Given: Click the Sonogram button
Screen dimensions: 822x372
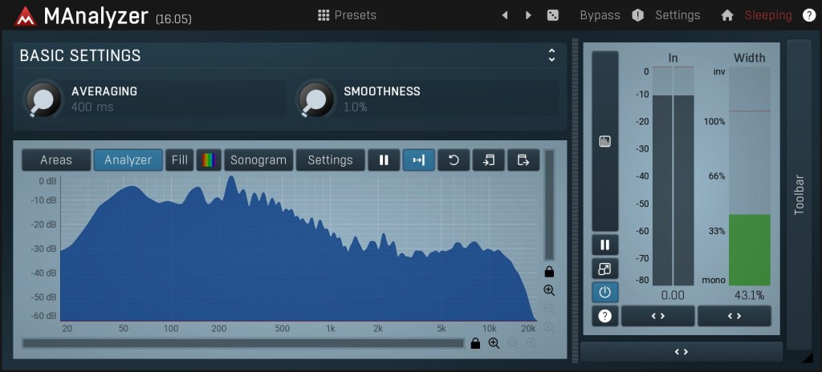Looking at the screenshot, I should [258, 160].
